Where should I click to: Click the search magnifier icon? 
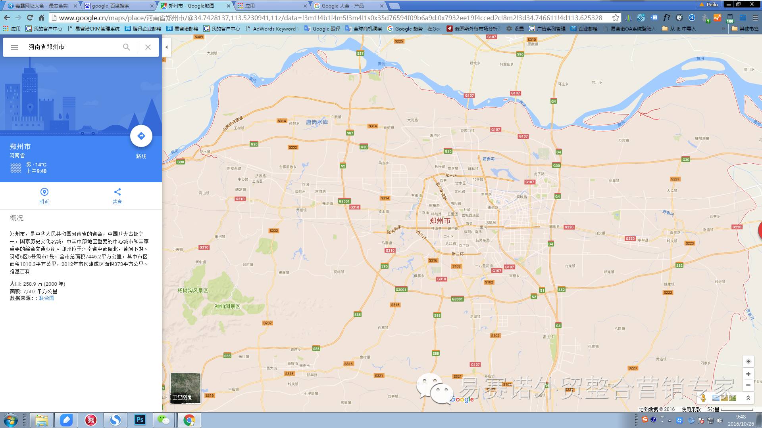click(126, 47)
